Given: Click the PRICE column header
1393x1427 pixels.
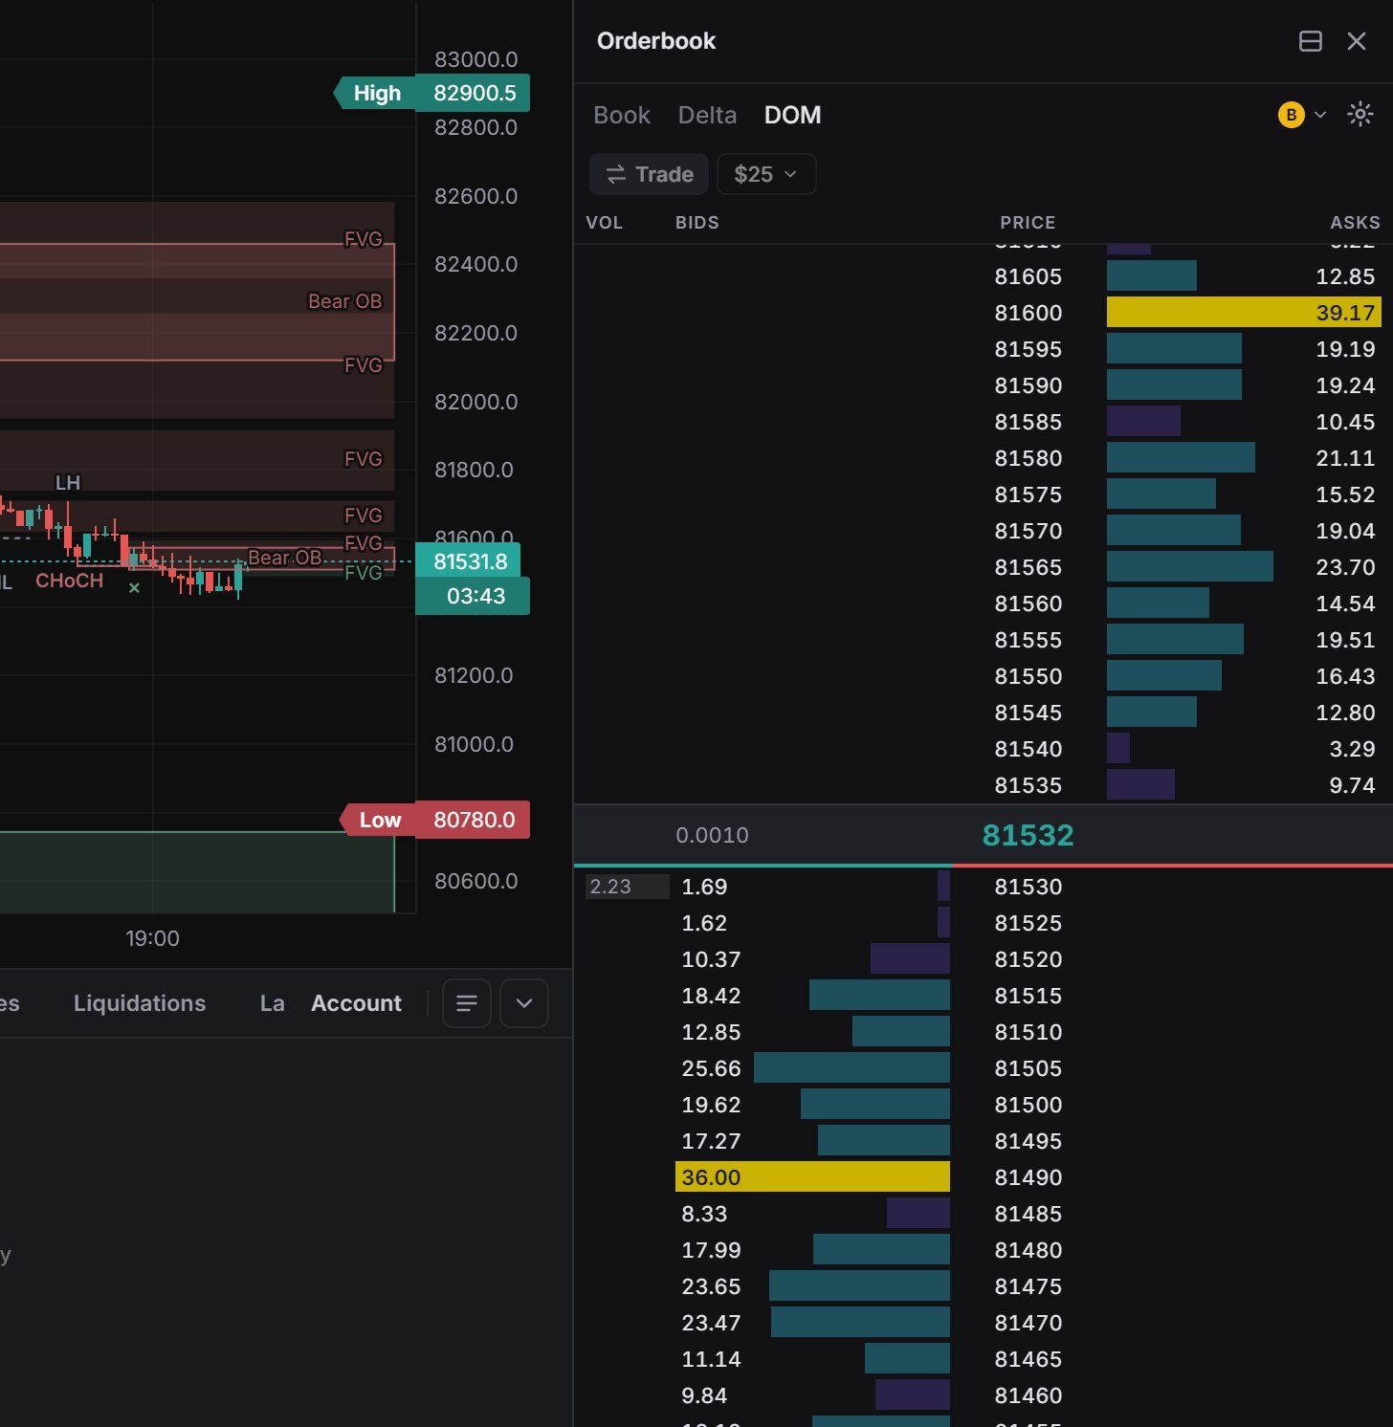Looking at the screenshot, I should [x=1028, y=223].
